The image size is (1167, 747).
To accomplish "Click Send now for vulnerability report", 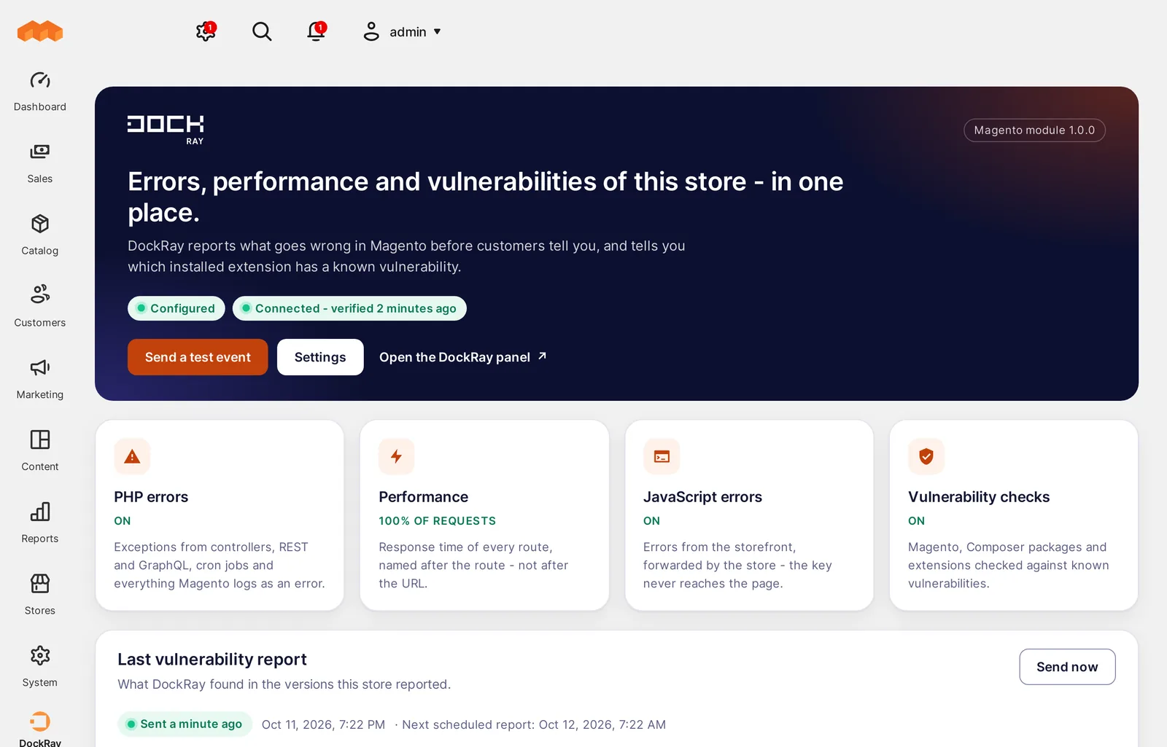I will (1067, 667).
